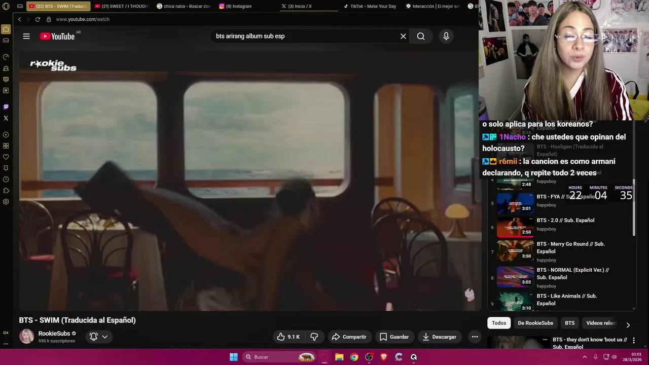
Task: Open the Opera GX main menu logo
Action: click(x=6, y=6)
